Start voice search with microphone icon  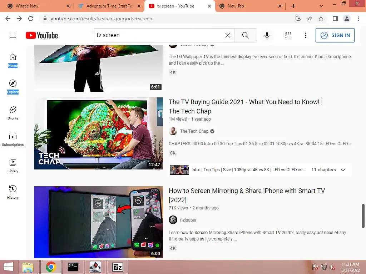[x=267, y=35]
